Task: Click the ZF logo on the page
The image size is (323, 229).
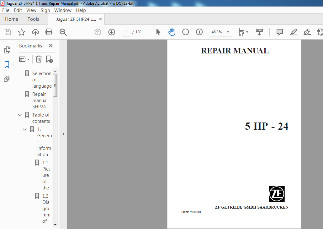Action: [x=277, y=194]
